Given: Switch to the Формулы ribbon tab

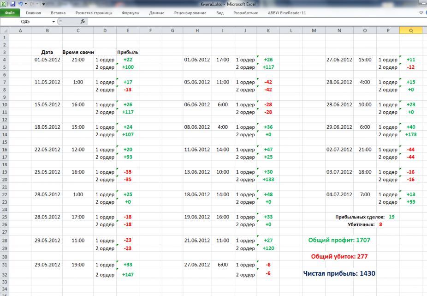Looking at the screenshot, I should 130,13.
